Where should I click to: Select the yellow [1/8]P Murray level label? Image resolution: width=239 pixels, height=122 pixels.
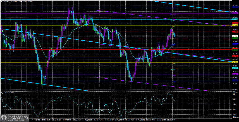pyautogui.click(x=173, y=63)
